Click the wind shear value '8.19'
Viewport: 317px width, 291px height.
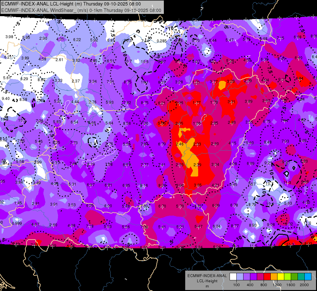click(x=91, y=164)
